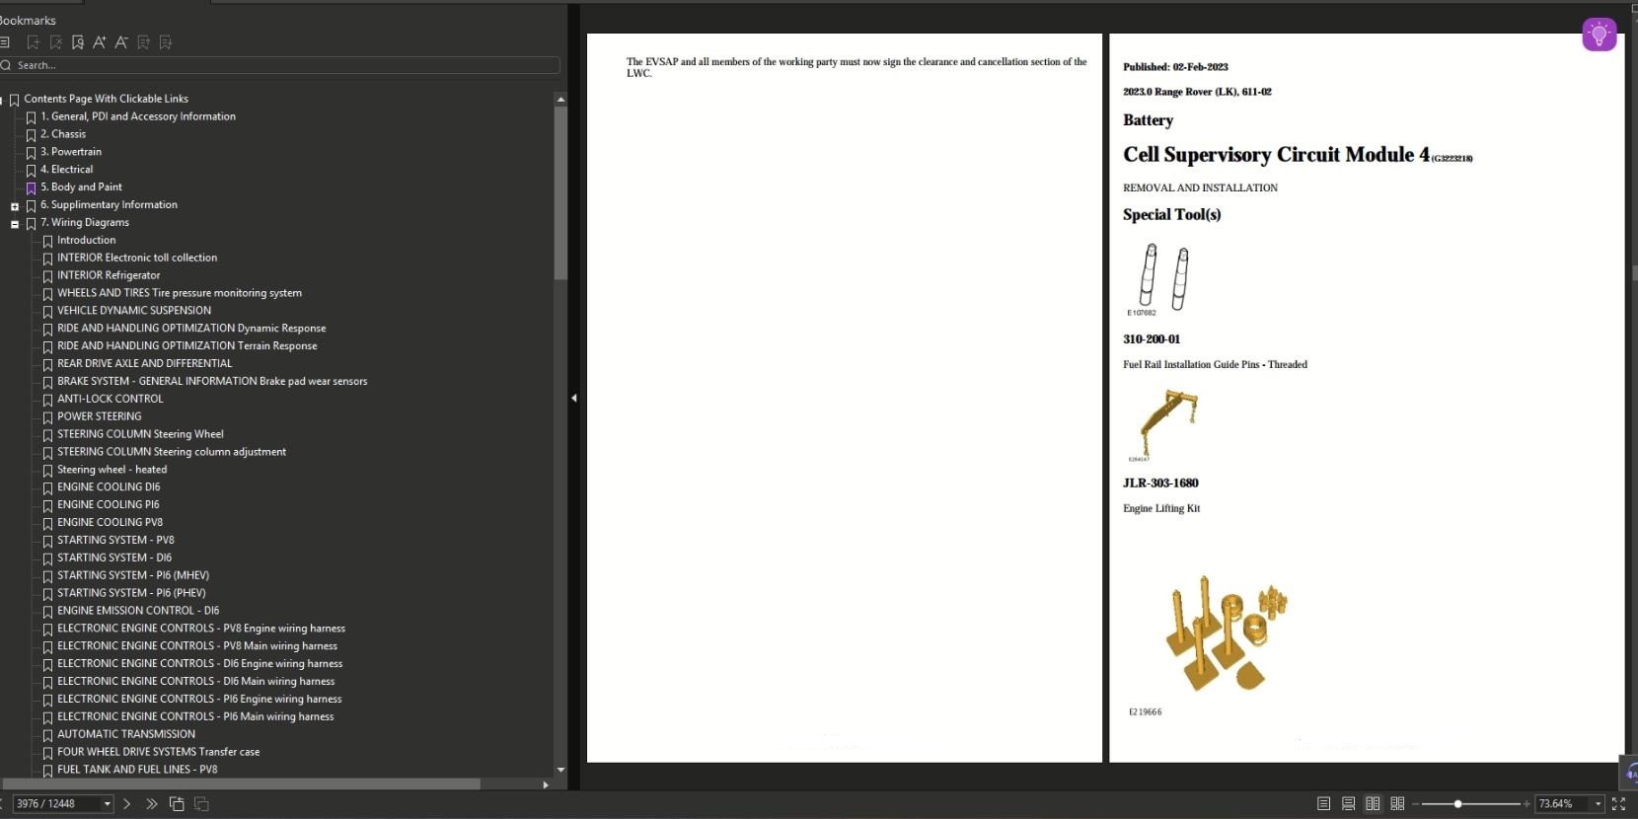
Task: Open VEHICLE DYNAMIC SUSPENSION bookmark
Action: point(134,311)
